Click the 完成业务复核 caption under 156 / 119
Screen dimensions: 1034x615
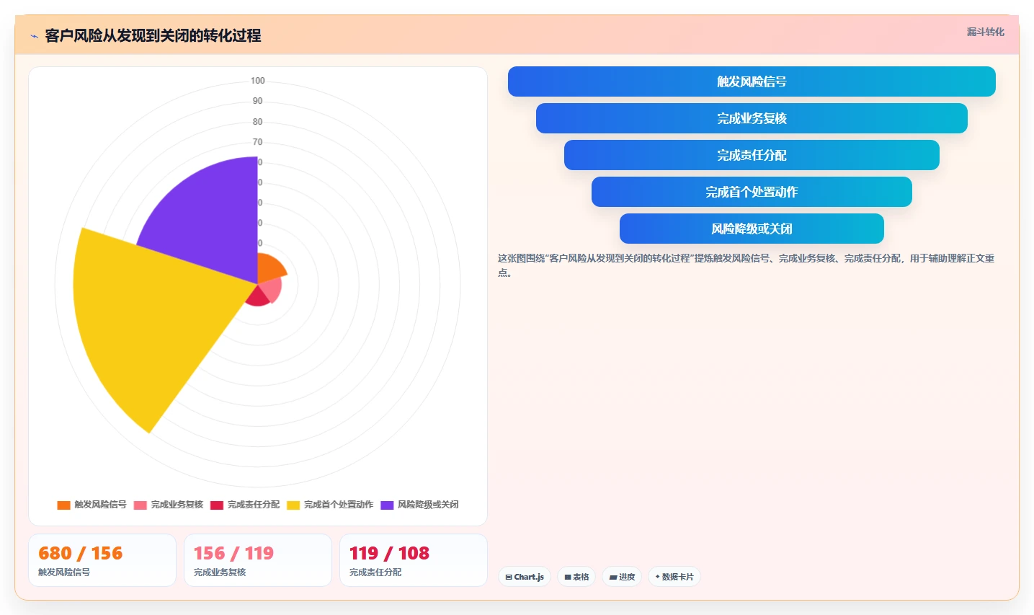point(220,572)
